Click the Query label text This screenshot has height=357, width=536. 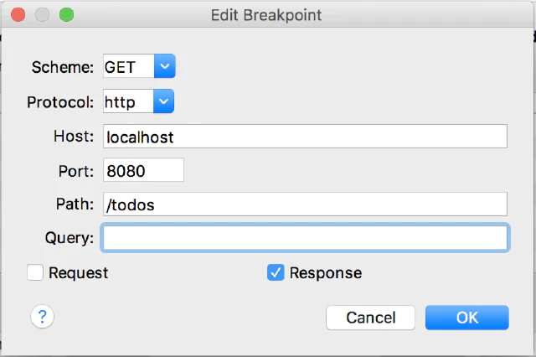70,238
